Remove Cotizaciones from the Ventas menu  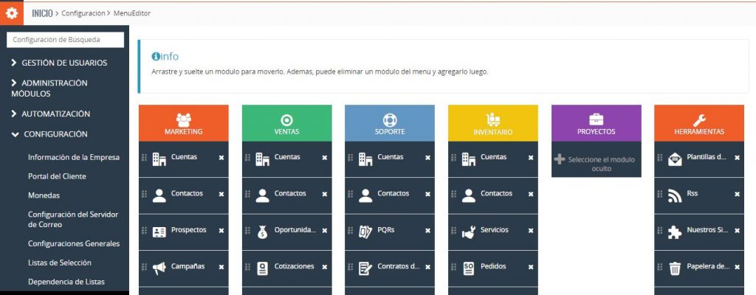pyautogui.click(x=324, y=267)
